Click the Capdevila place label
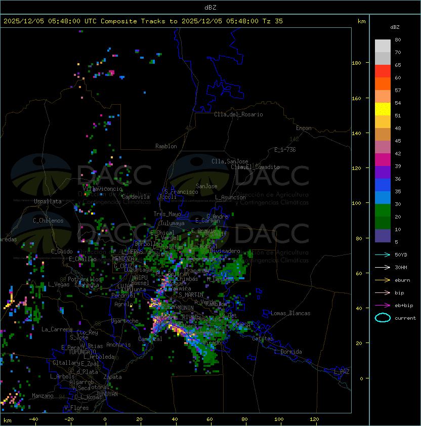This screenshot has height=426, width=421. click(136, 197)
